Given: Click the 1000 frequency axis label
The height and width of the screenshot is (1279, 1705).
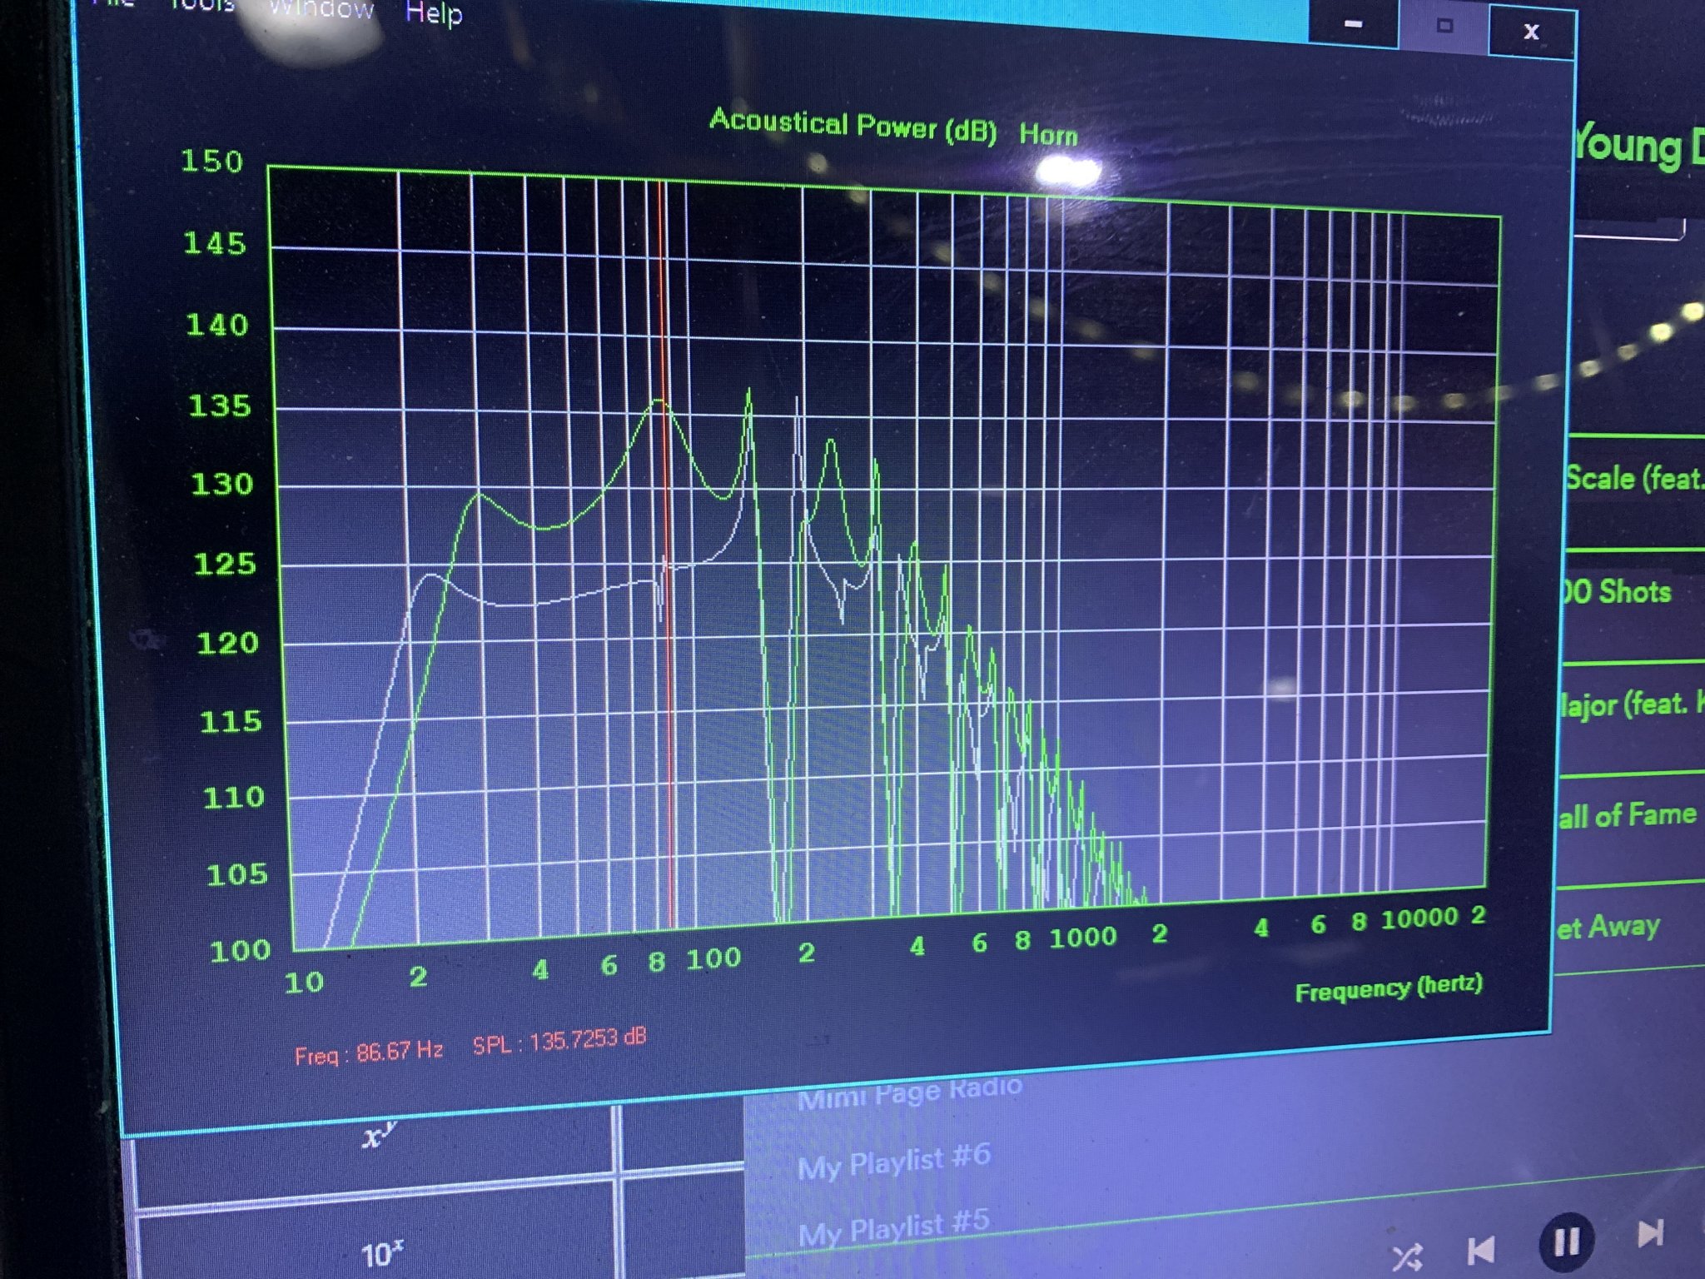Looking at the screenshot, I should (x=1082, y=938).
